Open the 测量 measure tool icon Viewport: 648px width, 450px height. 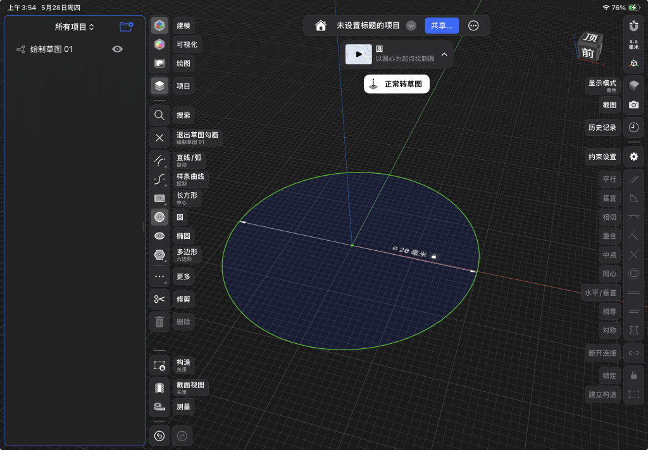pos(159,406)
